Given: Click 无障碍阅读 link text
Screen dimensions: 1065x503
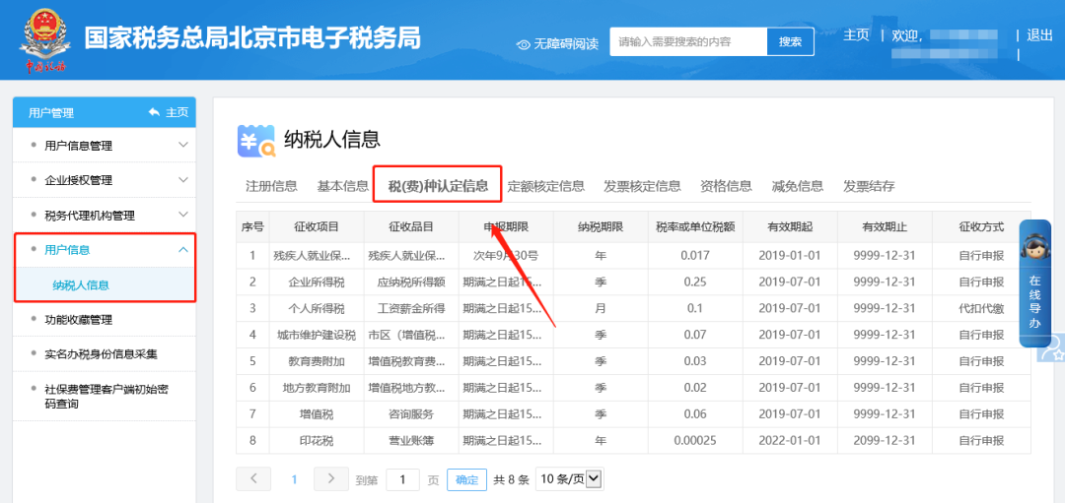Looking at the screenshot, I should click(x=566, y=44).
